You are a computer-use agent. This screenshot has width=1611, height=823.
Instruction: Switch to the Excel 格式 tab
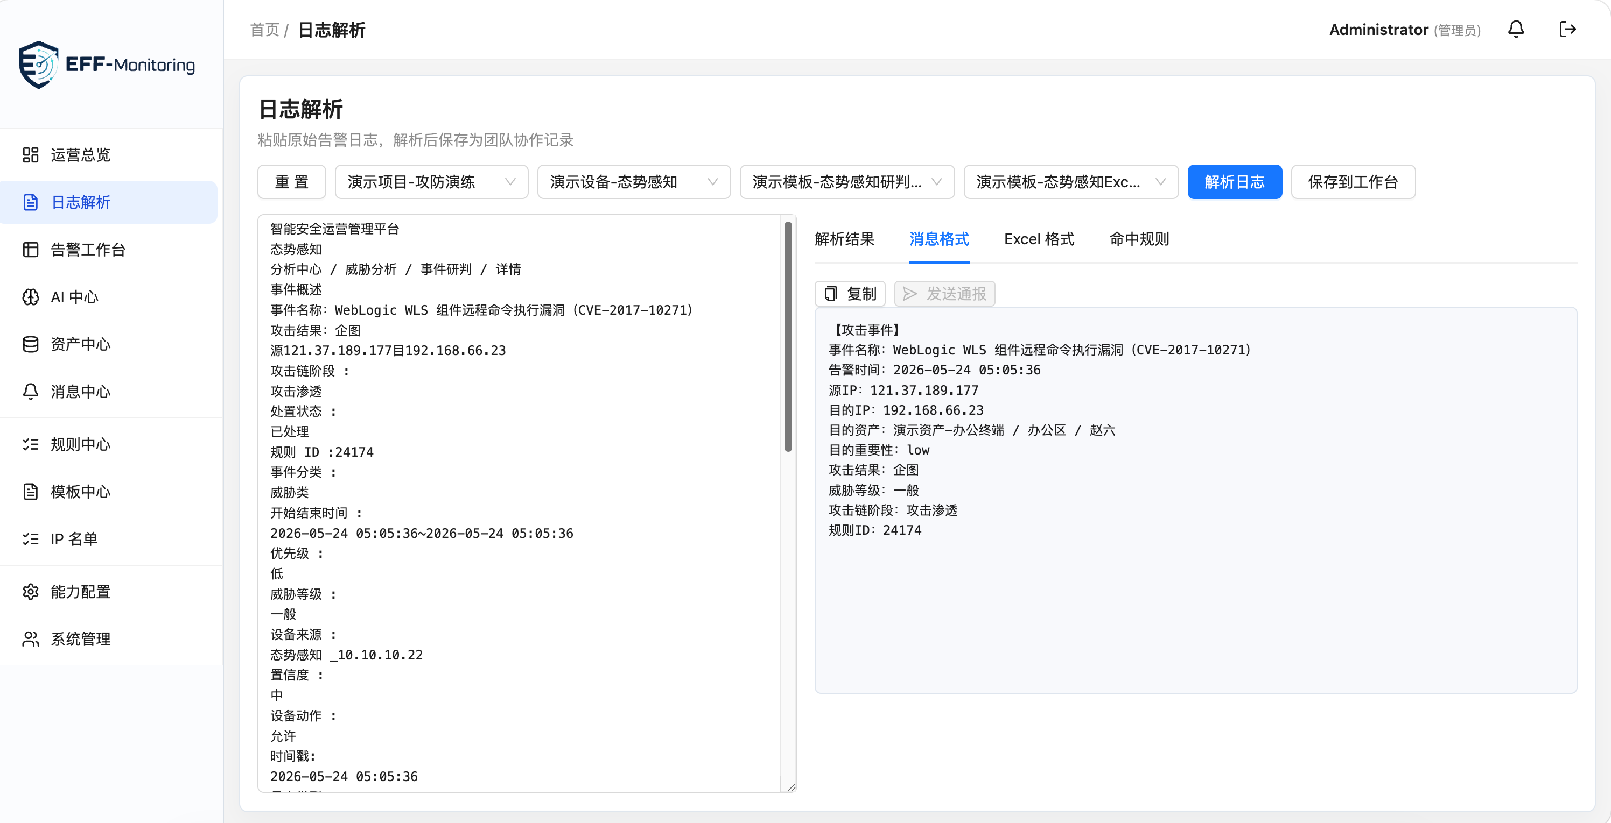pos(1039,239)
